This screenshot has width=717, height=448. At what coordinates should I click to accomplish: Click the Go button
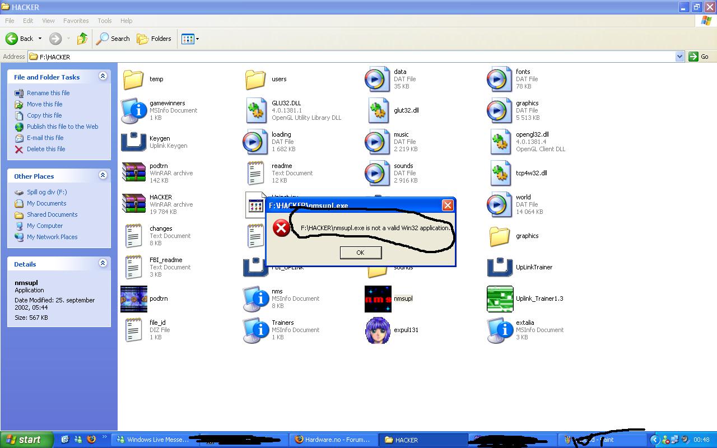pyautogui.click(x=699, y=57)
